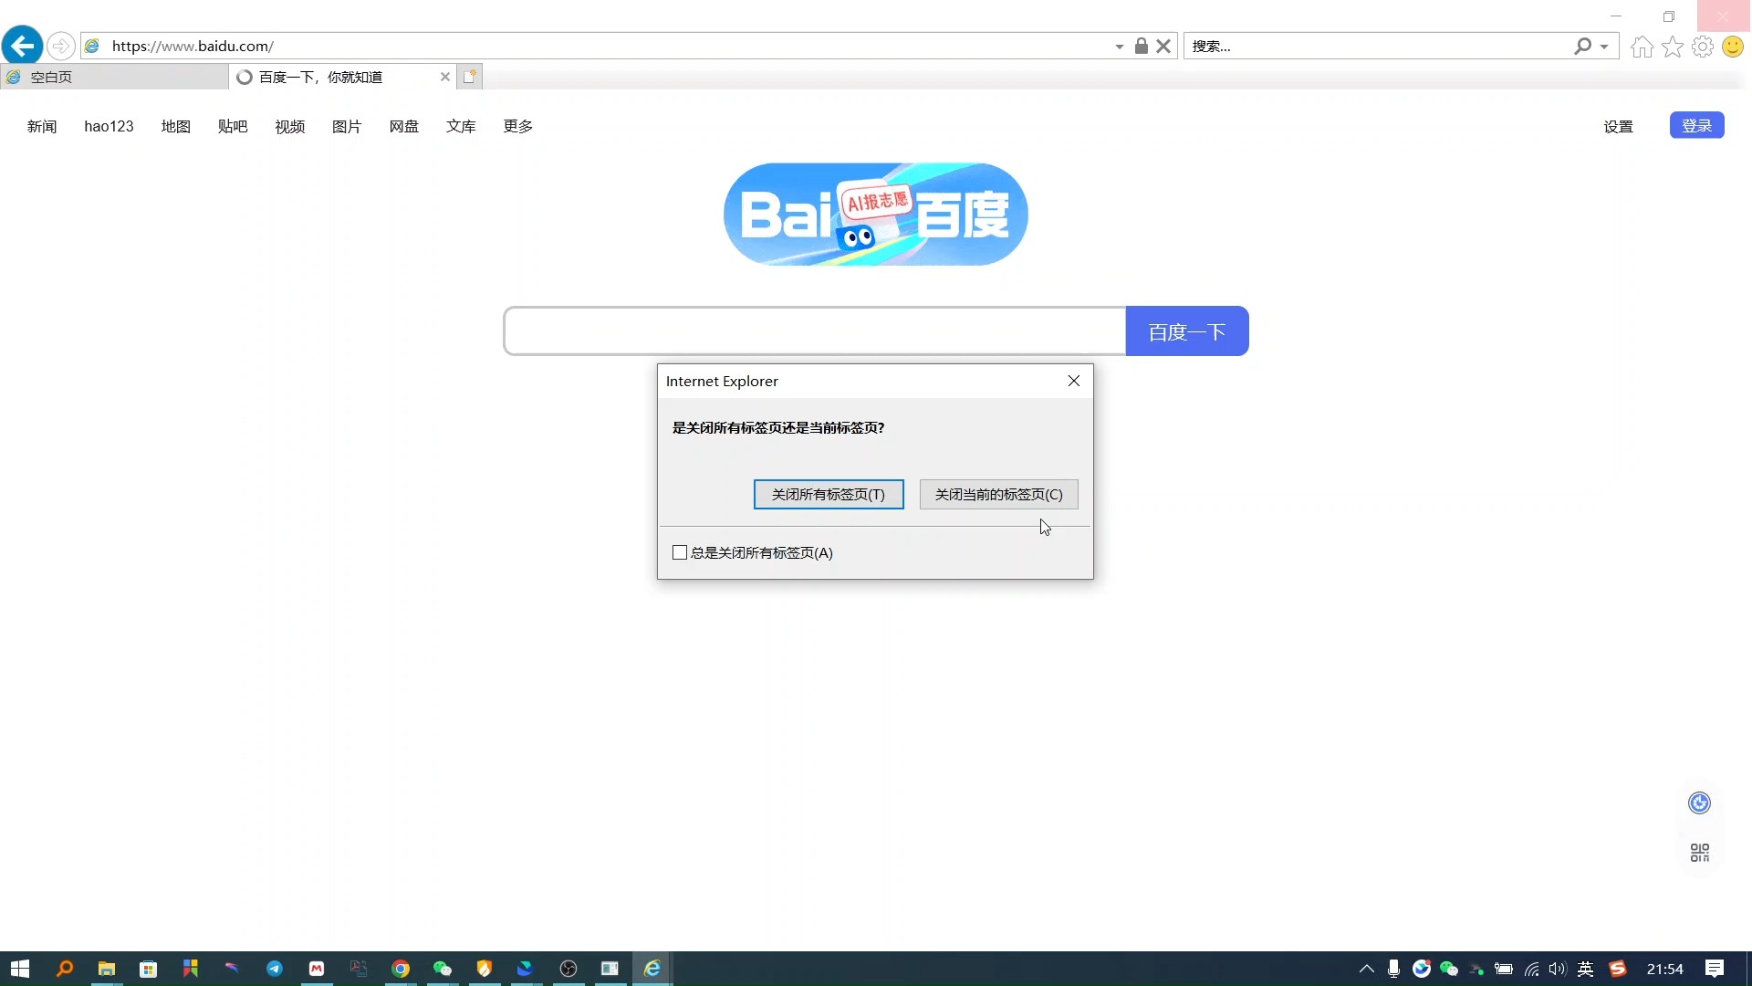The width and height of the screenshot is (1752, 986).
Task: Open the 设置 menu
Action: [x=1619, y=127]
